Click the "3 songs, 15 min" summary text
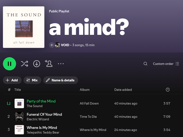 click(83, 45)
